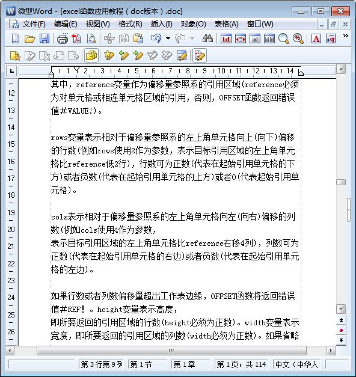The width and height of the screenshot is (356, 377).
Task: Insert a new comment note
Action: click(x=16, y=56)
